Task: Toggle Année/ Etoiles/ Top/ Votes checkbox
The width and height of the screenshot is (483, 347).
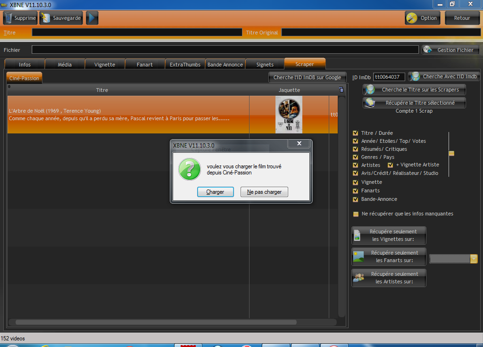Action: tap(356, 141)
